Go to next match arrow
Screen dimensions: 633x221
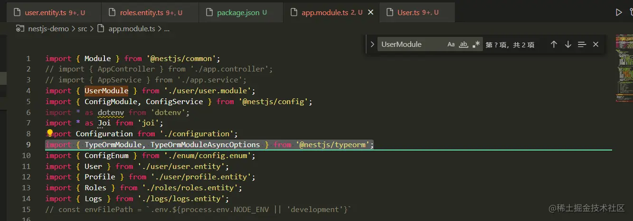(568, 44)
